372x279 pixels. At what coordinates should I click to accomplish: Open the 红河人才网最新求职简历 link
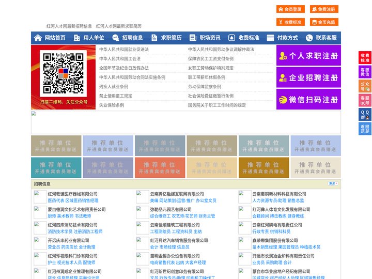(119, 26)
